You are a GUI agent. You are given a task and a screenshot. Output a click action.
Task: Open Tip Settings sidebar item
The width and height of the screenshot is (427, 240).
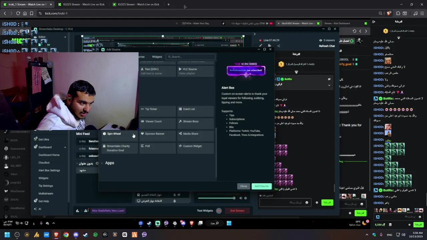(x=46, y=186)
